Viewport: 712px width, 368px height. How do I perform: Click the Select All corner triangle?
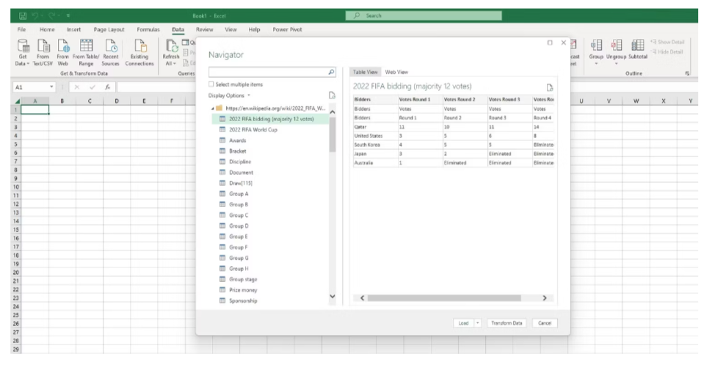(x=17, y=101)
